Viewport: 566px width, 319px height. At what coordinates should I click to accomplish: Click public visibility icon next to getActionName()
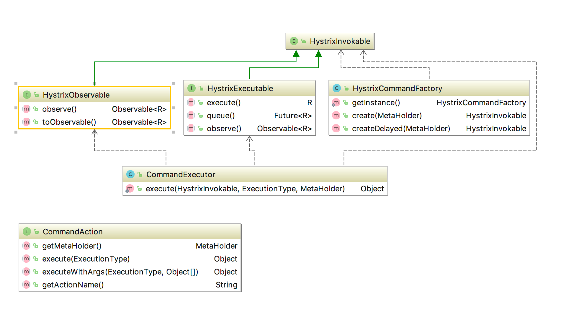[36, 285]
